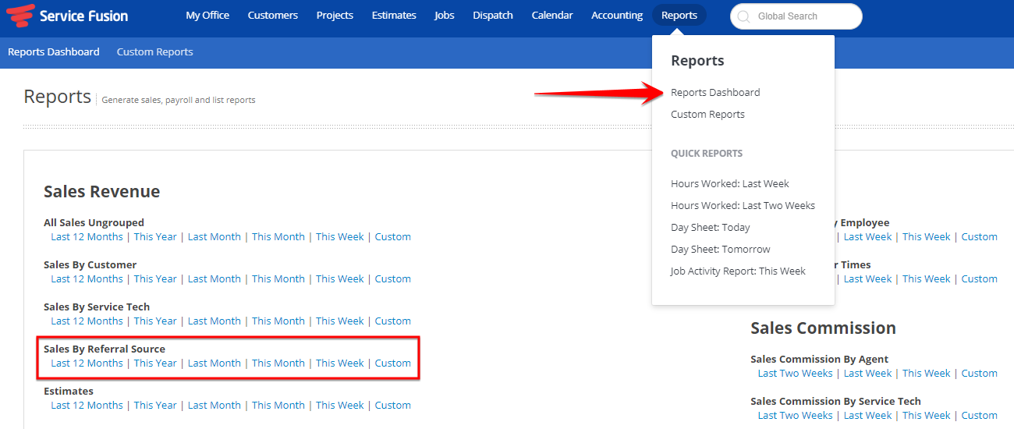
Task: Choose Custom Reports in the dropdown menu
Action: 707,114
